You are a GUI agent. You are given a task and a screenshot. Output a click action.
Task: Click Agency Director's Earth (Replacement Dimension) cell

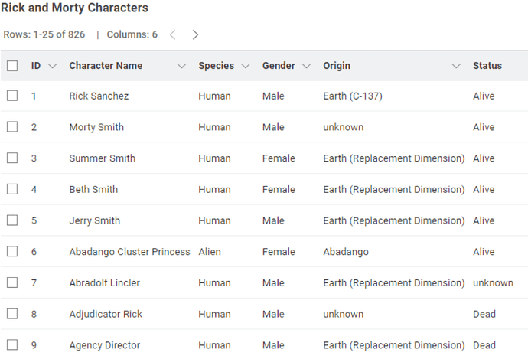394,345
